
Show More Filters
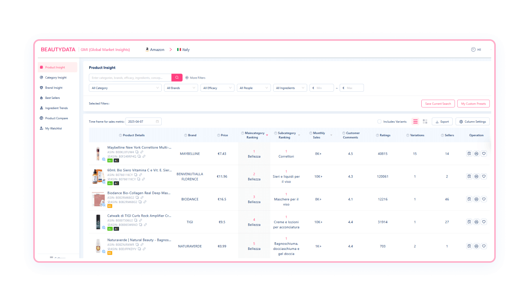tap(195, 78)
